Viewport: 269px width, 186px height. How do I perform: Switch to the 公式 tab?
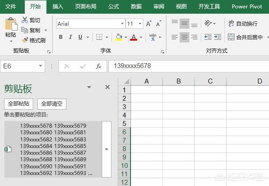click(x=114, y=7)
